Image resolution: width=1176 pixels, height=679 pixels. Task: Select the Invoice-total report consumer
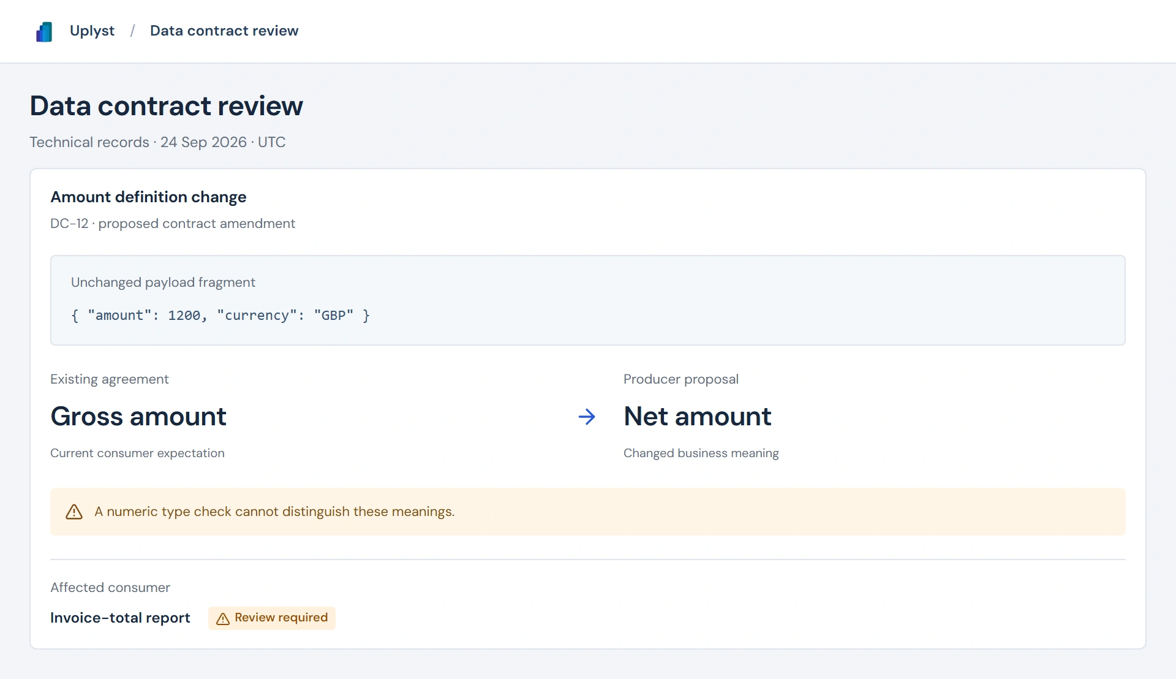pyautogui.click(x=120, y=618)
